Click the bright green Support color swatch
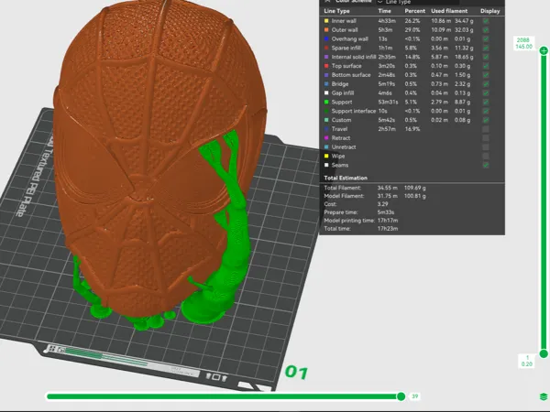Screen dimensions: 550x412 pyautogui.click(x=326, y=102)
